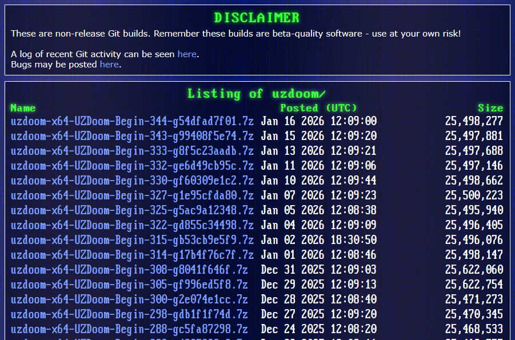Download build posted Jan 07 2026
This screenshot has width=515, height=340.
coord(132,195)
